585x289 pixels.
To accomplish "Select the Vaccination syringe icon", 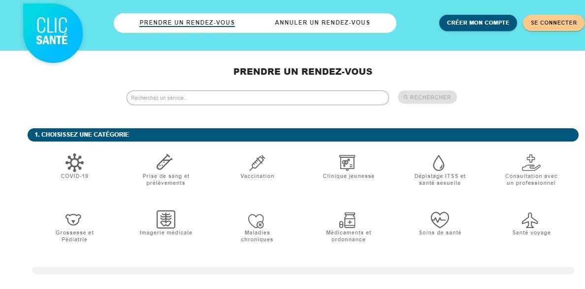I will (x=257, y=162).
